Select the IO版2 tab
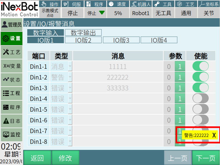This screenshot has height=165, width=220. (83, 40)
